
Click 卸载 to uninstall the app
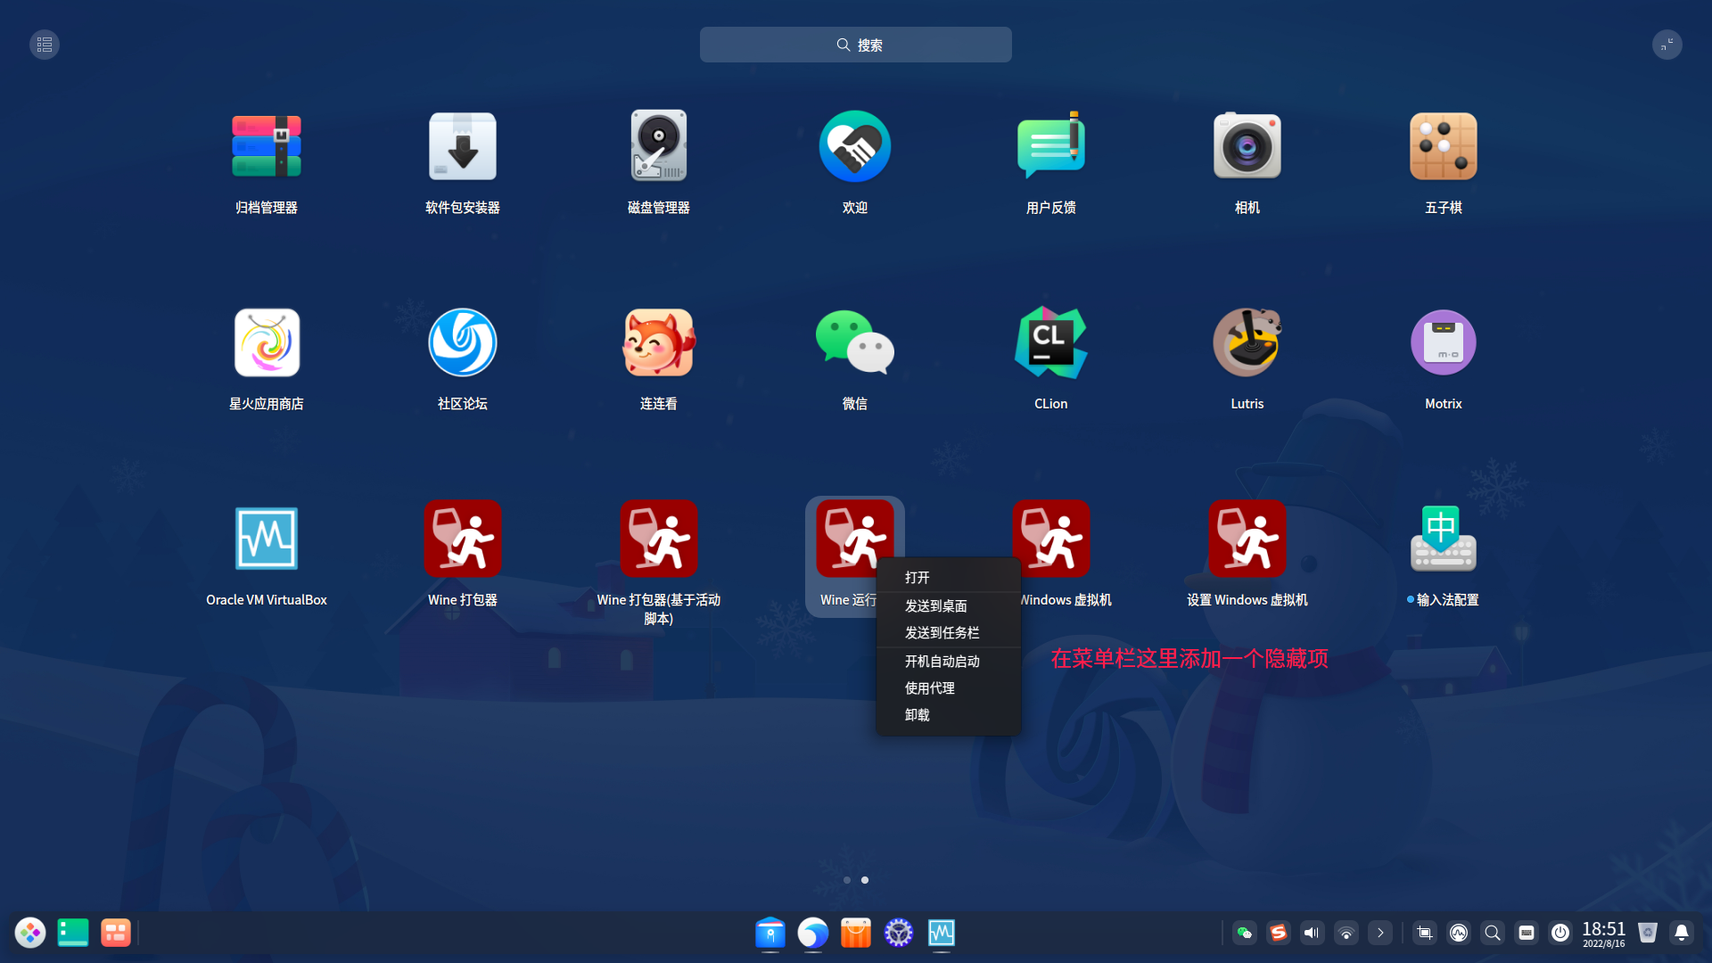(x=918, y=715)
